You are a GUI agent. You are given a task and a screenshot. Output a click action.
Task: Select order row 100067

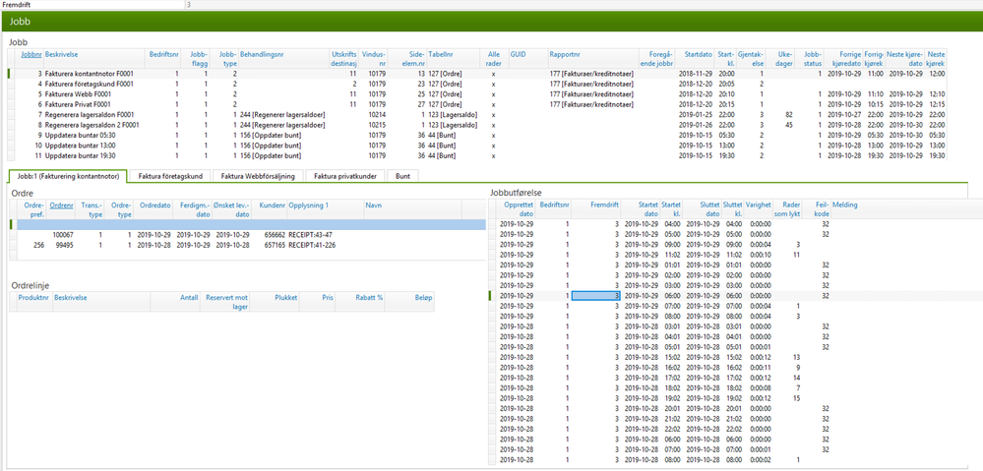pos(248,235)
